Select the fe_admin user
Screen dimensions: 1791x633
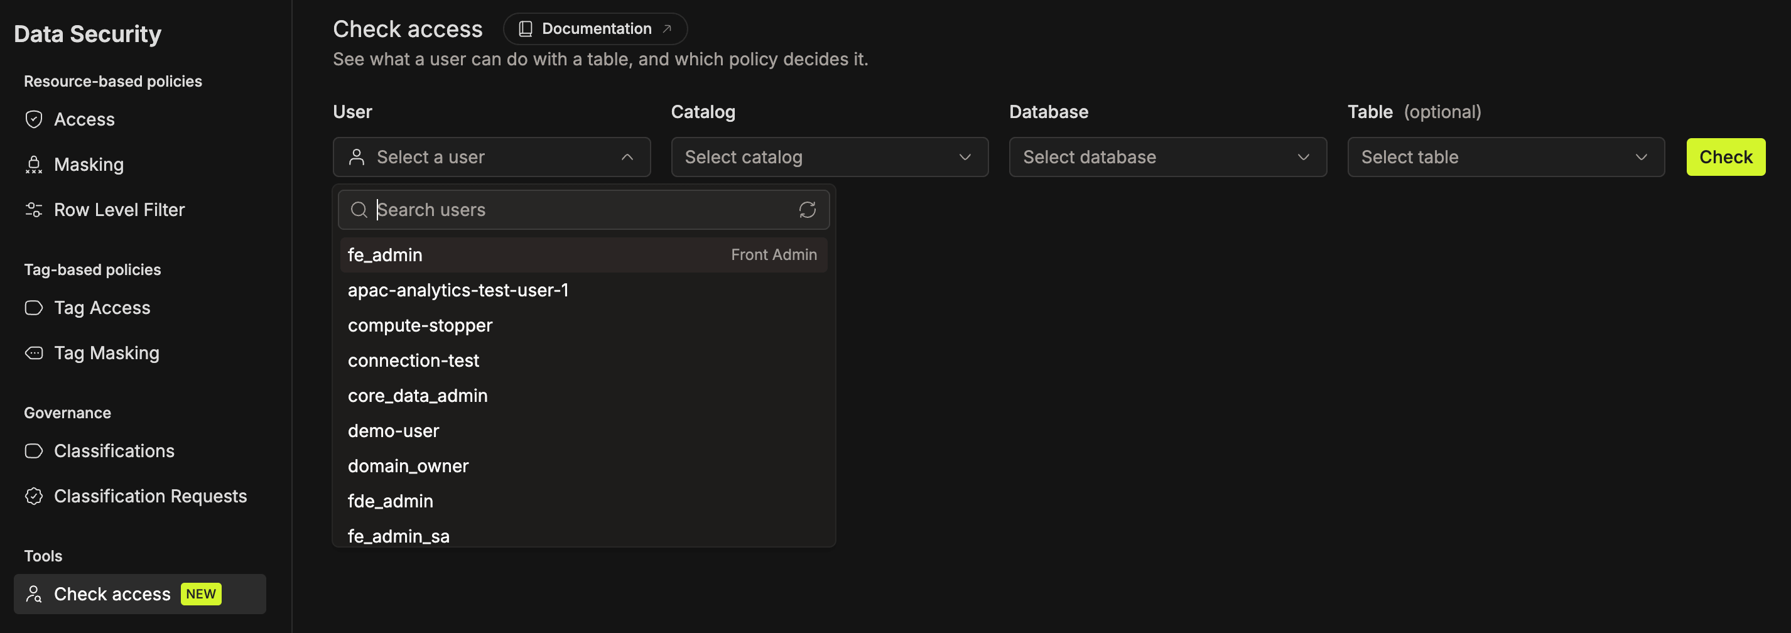click(584, 256)
